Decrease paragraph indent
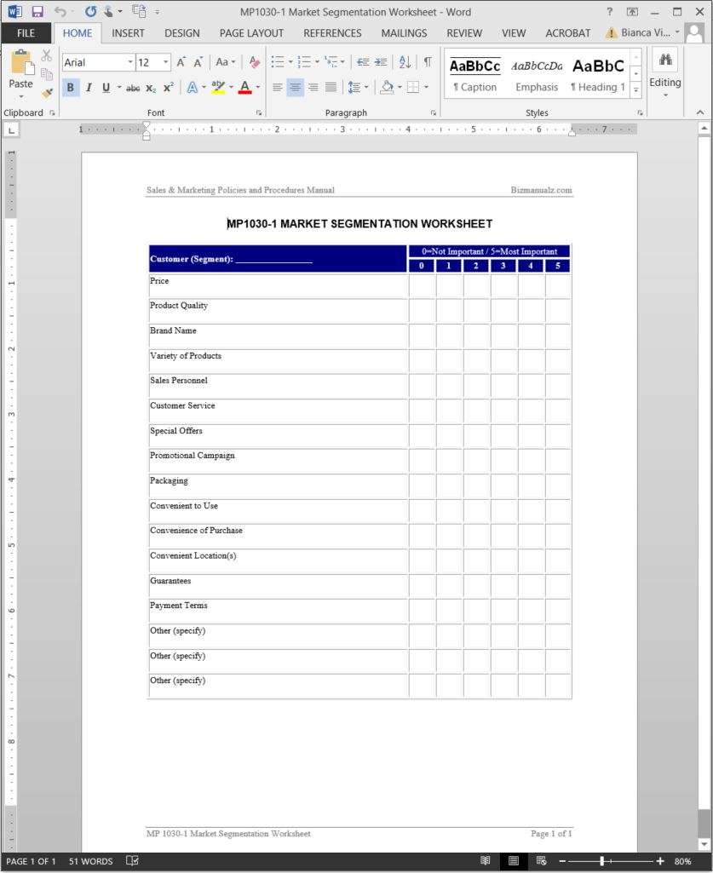Screen dimensions: 713x873 tap(363, 62)
